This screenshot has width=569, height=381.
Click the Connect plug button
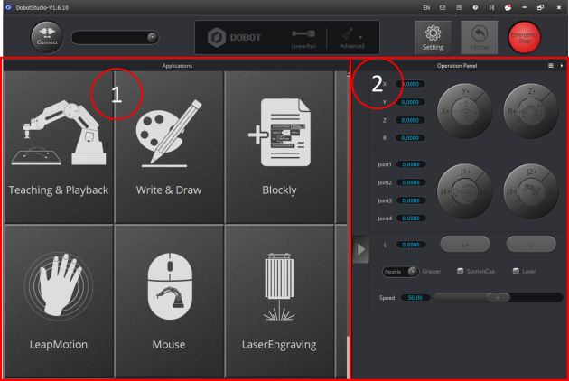[x=47, y=37]
